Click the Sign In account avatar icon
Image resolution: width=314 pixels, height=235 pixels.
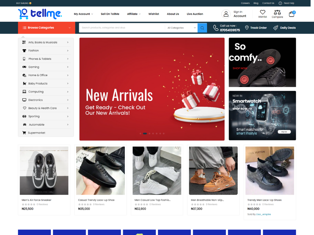(x=226, y=14)
